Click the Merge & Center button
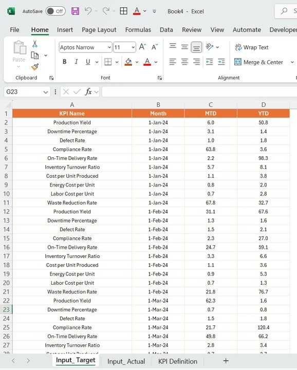The height and width of the screenshot is (370, 297). coord(258,62)
